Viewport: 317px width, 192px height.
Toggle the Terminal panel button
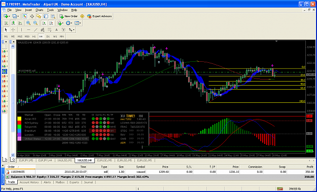point(46,16)
